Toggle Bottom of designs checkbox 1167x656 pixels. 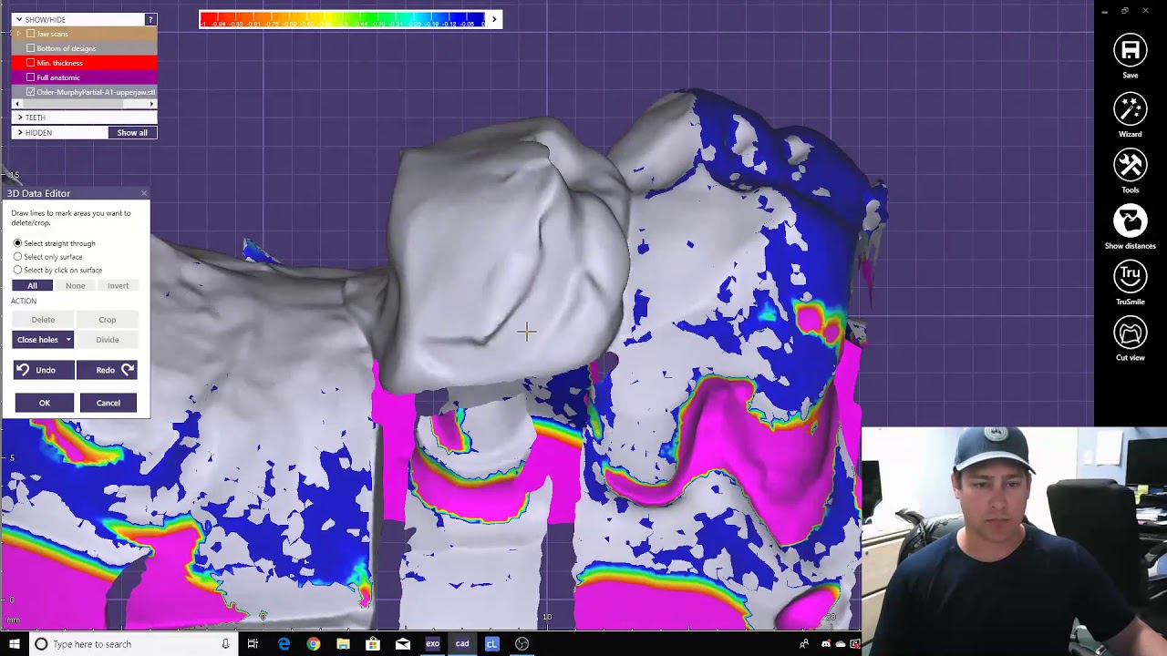coord(31,48)
